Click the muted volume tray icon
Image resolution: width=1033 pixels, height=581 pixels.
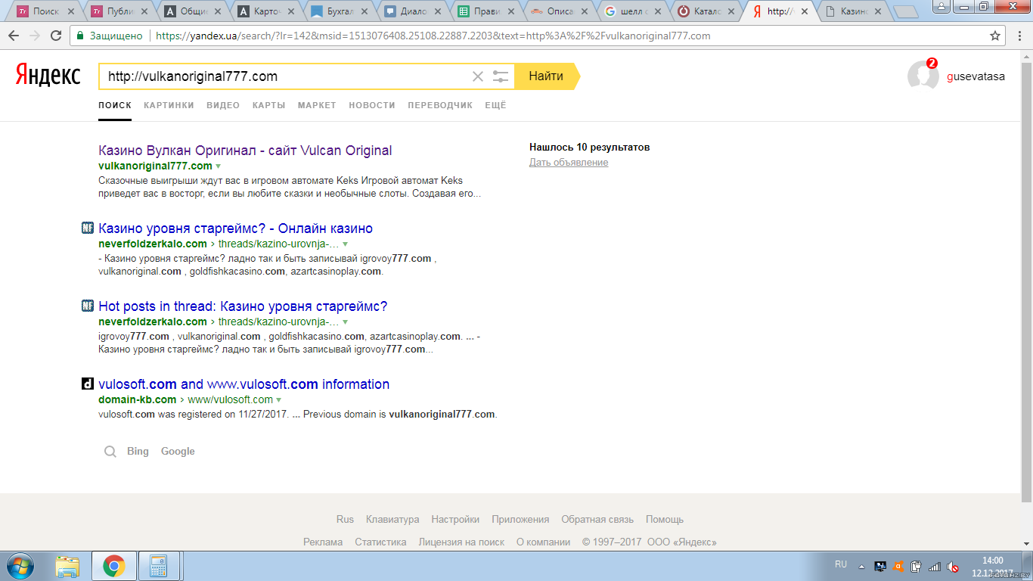pos(953,566)
